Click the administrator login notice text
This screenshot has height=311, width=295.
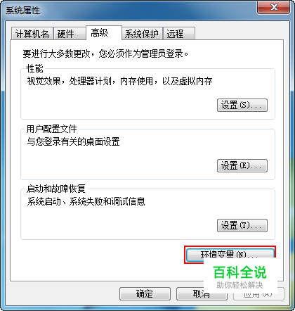[x=105, y=53]
